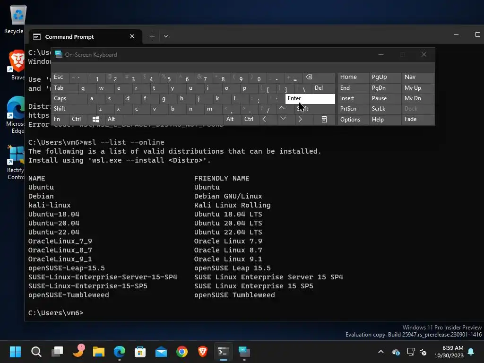Click the Home key on keyboard
The image size is (484, 363).
click(x=354, y=77)
